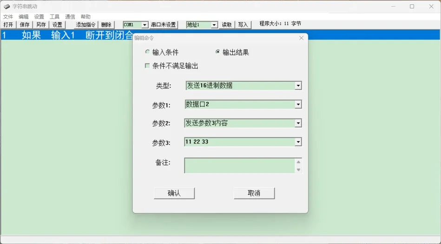The width and height of the screenshot is (441, 244).
Task: Click the 取消 button
Action: pyautogui.click(x=254, y=193)
